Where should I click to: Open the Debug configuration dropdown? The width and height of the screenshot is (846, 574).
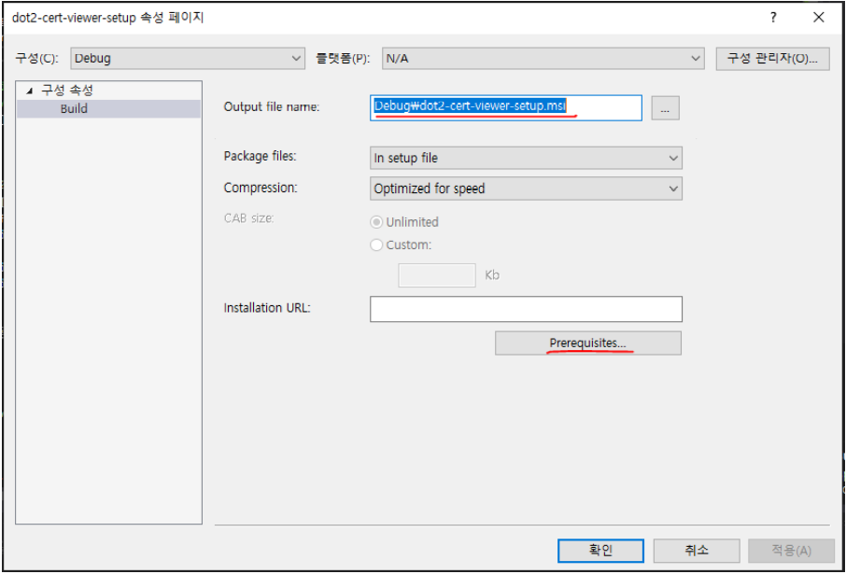tap(297, 57)
